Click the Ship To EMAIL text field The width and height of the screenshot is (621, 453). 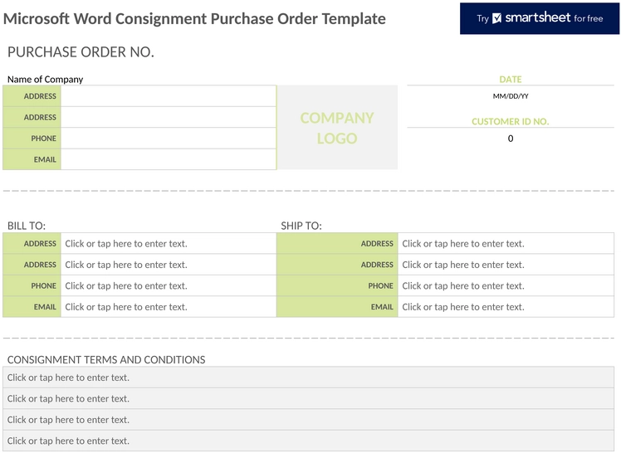(506, 307)
